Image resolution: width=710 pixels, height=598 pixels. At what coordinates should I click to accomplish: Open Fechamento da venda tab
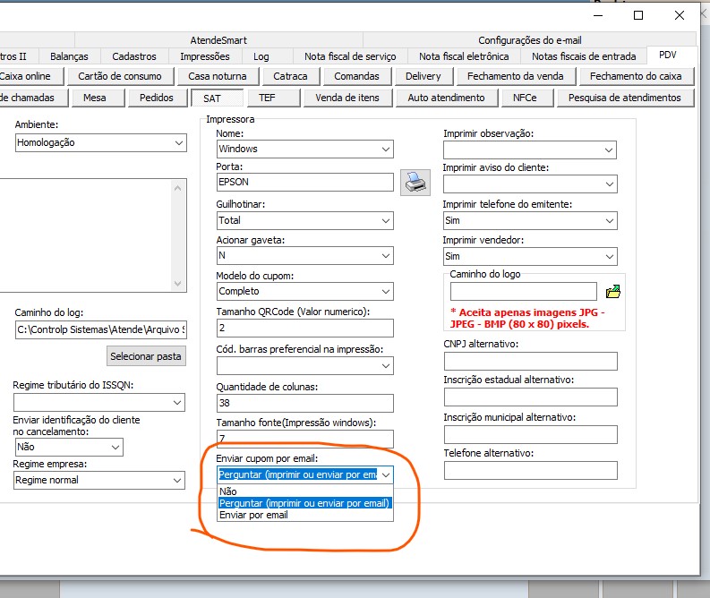coord(516,76)
